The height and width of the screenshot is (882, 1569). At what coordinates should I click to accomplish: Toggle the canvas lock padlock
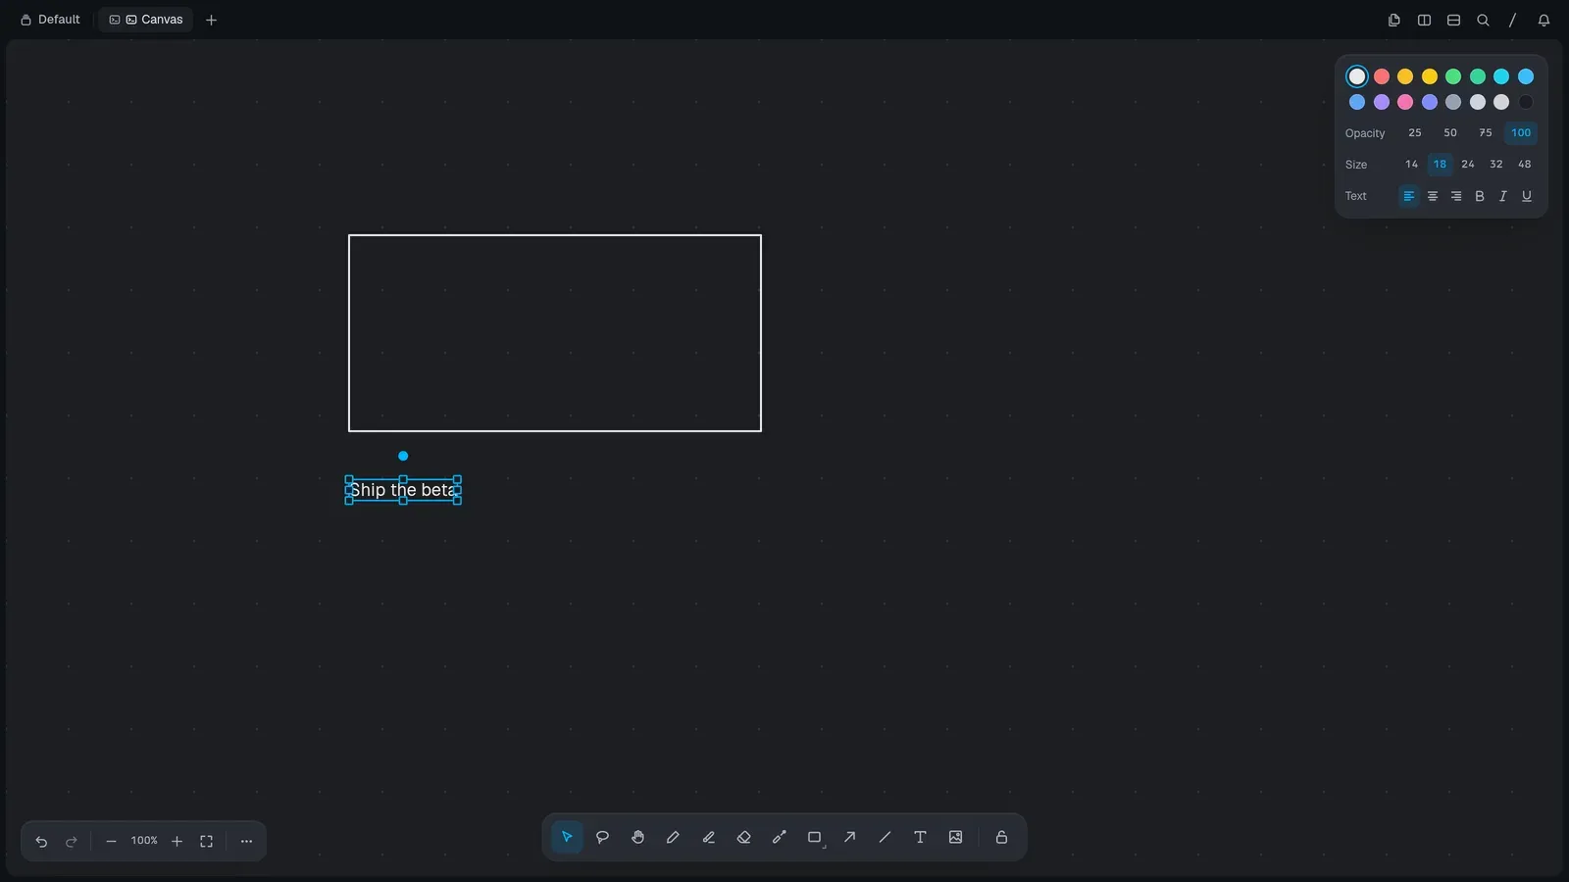click(x=1001, y=837)
